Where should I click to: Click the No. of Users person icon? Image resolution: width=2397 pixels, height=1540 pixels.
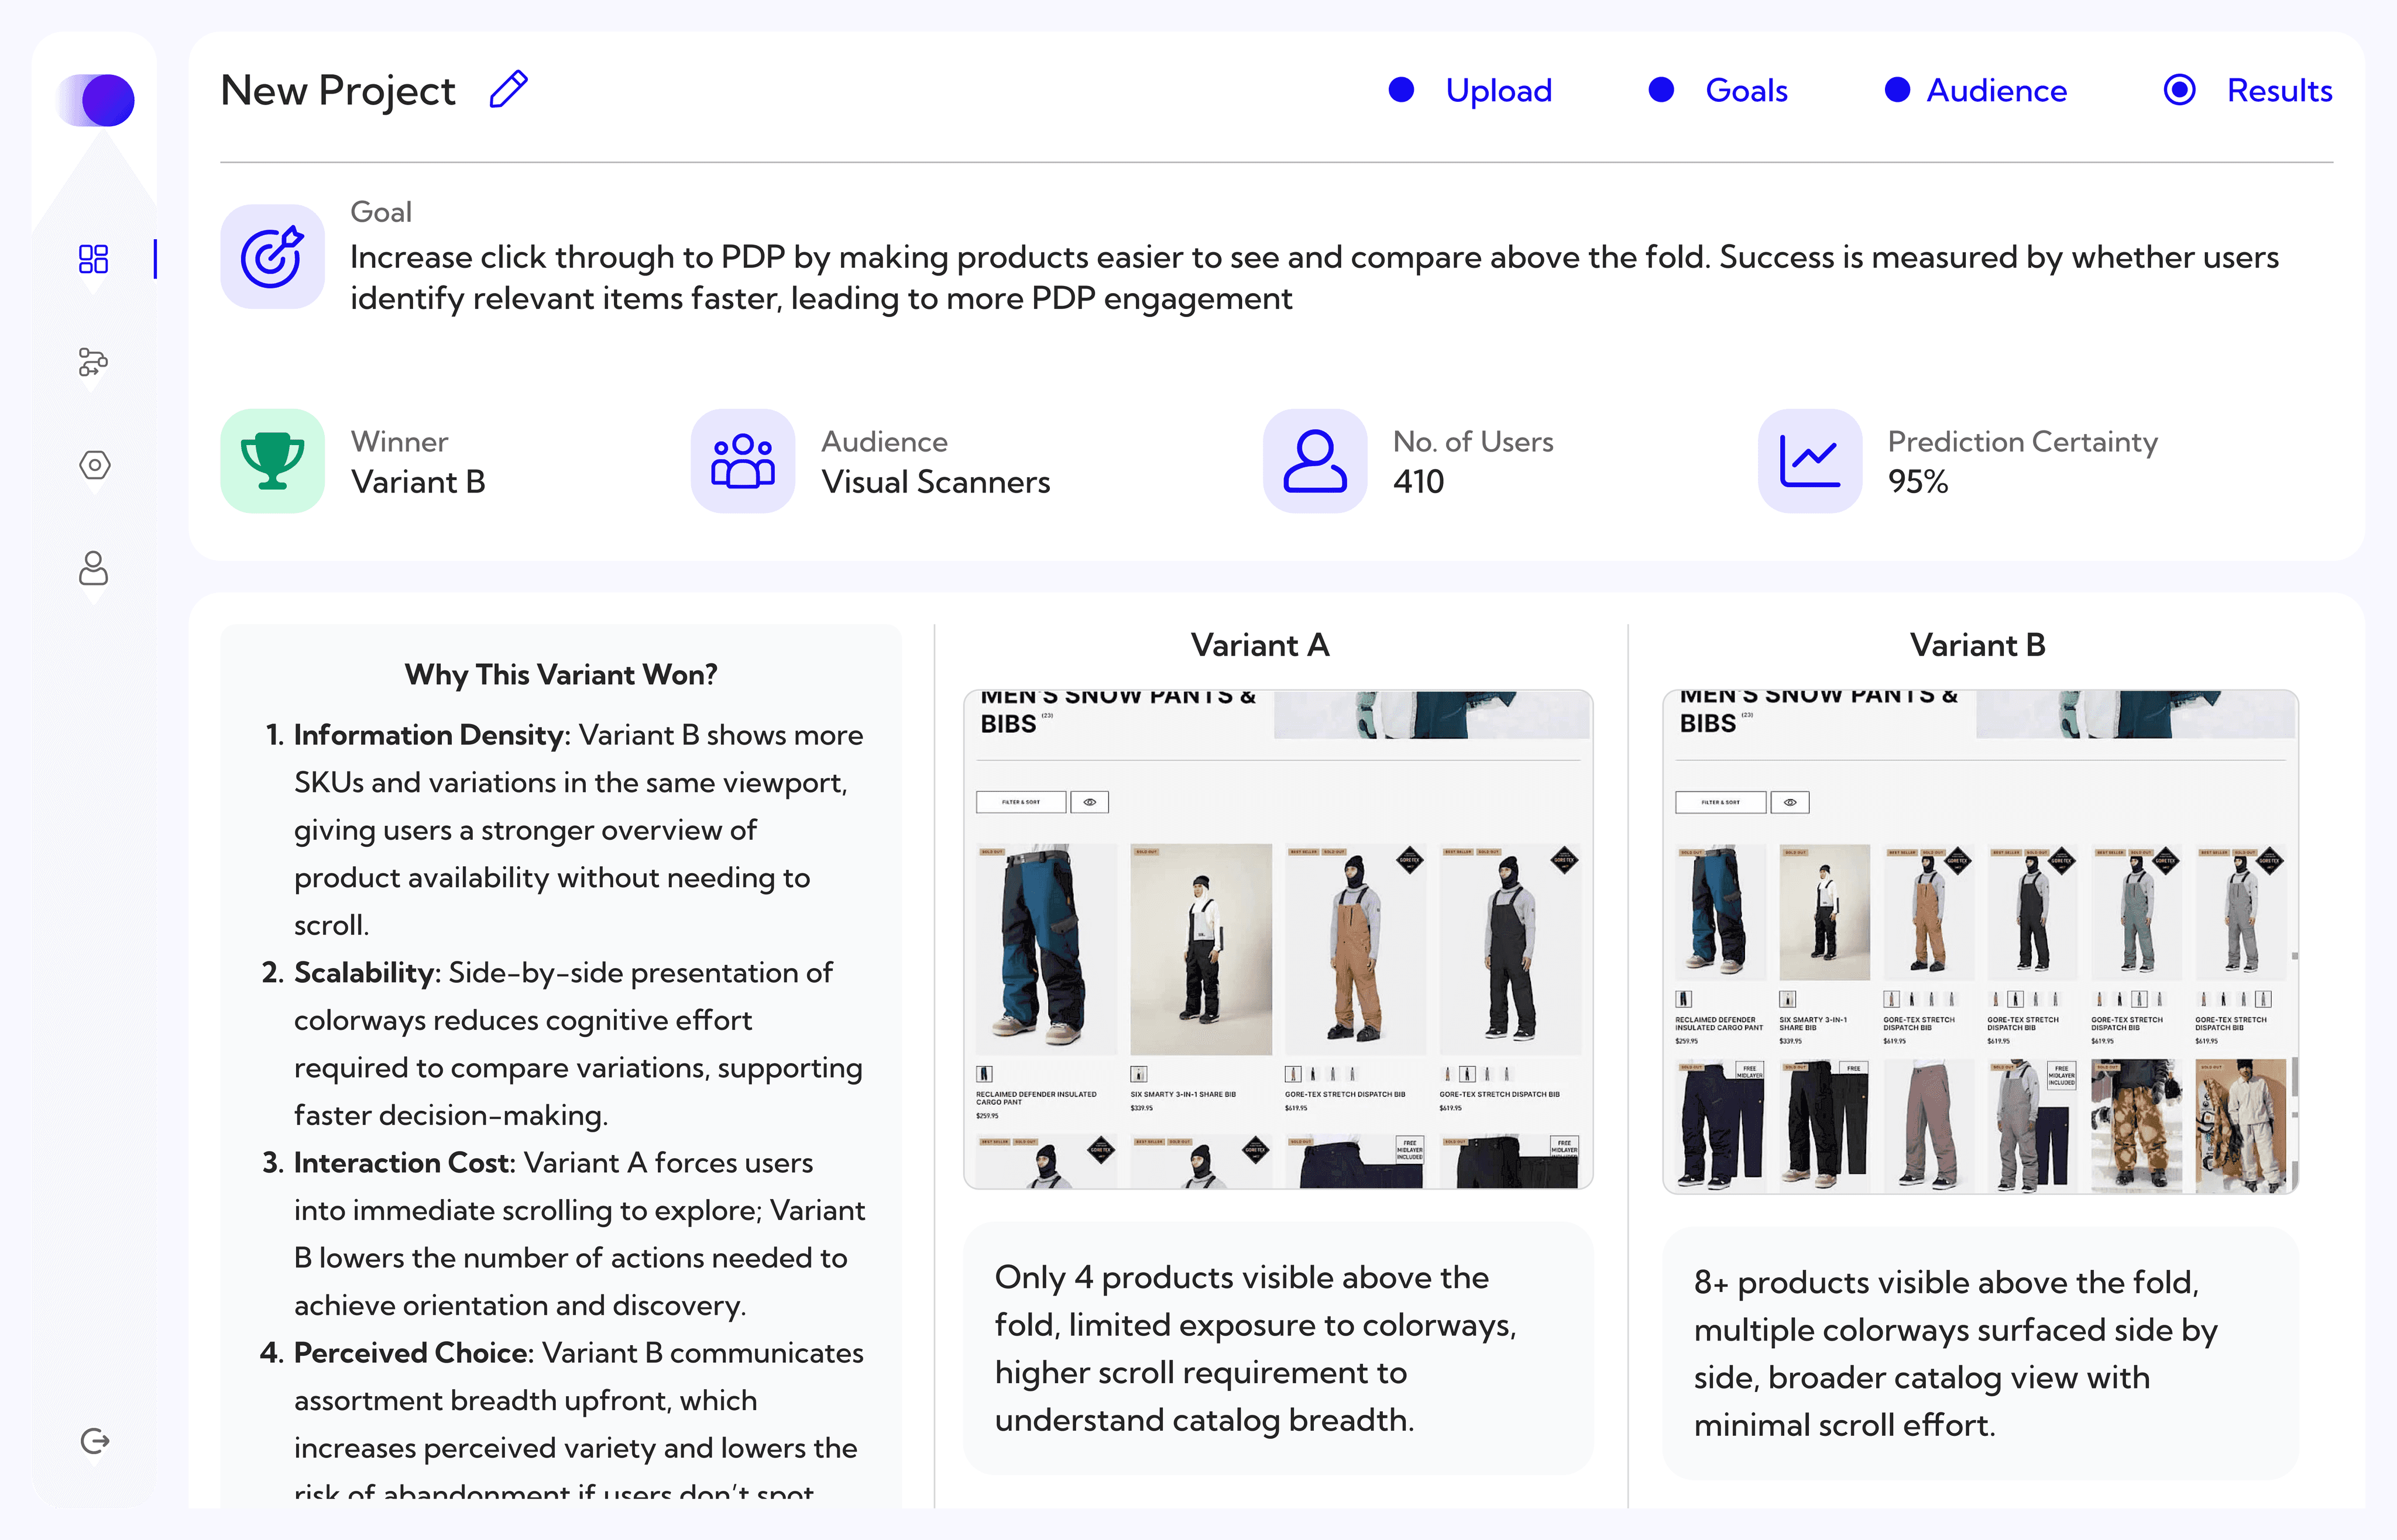1314,461
